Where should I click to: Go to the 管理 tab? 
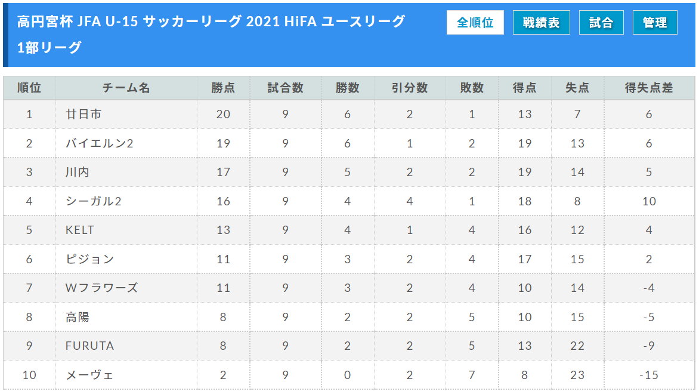[x=655, y=22]
